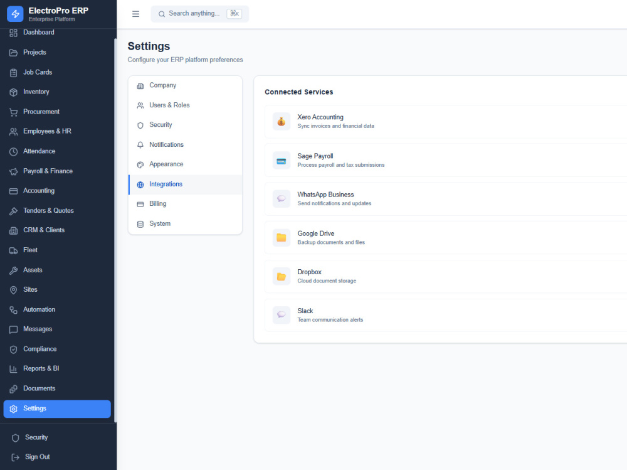Click the Google Drive folder icon
This screenshot has height=470, width=627.
pyautogui.click(x=282, y=237)
